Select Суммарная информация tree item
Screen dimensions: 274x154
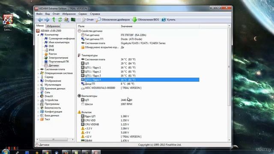60,38
